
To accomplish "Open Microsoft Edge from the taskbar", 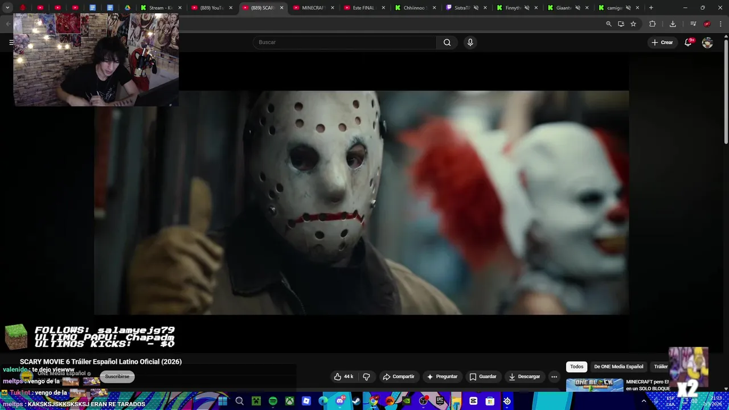I will click(323, 401).
